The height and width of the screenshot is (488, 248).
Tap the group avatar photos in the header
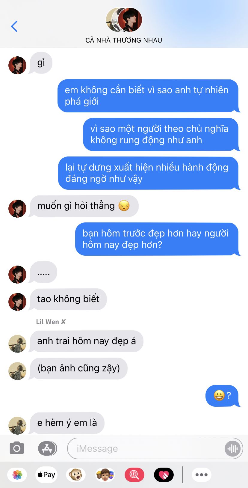tap(124, 20)
